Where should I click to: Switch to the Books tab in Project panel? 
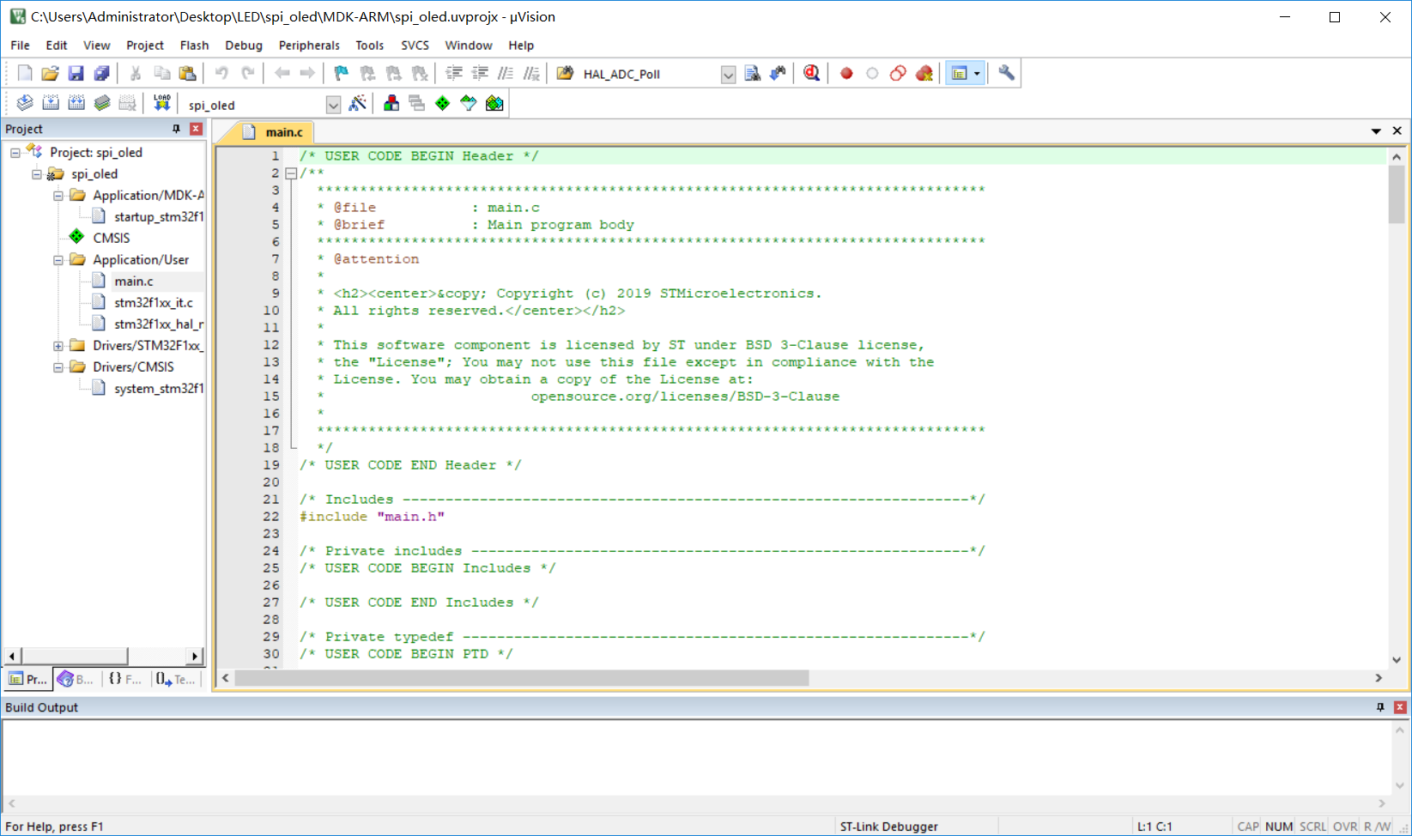point(75,679)
